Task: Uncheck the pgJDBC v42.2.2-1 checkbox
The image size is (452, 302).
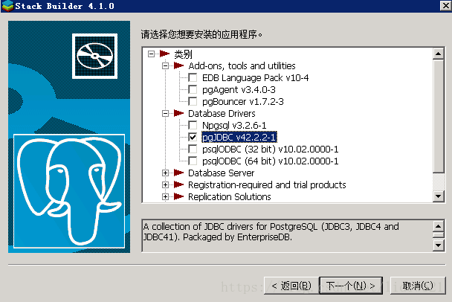Action: pos(193,137)
